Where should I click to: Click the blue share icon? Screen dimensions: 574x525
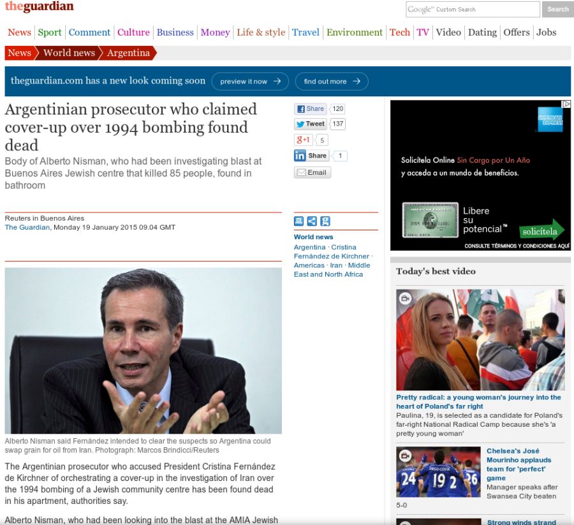click(312, 221)
